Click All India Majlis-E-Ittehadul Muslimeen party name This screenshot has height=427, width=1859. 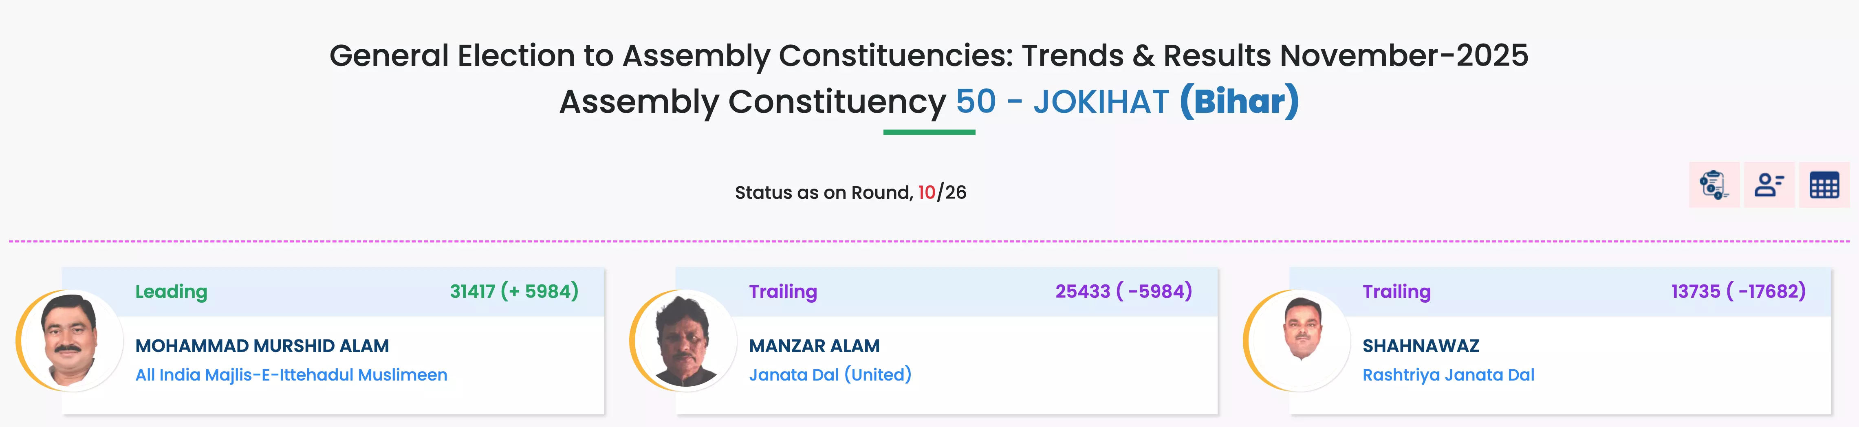pos(291,375)
